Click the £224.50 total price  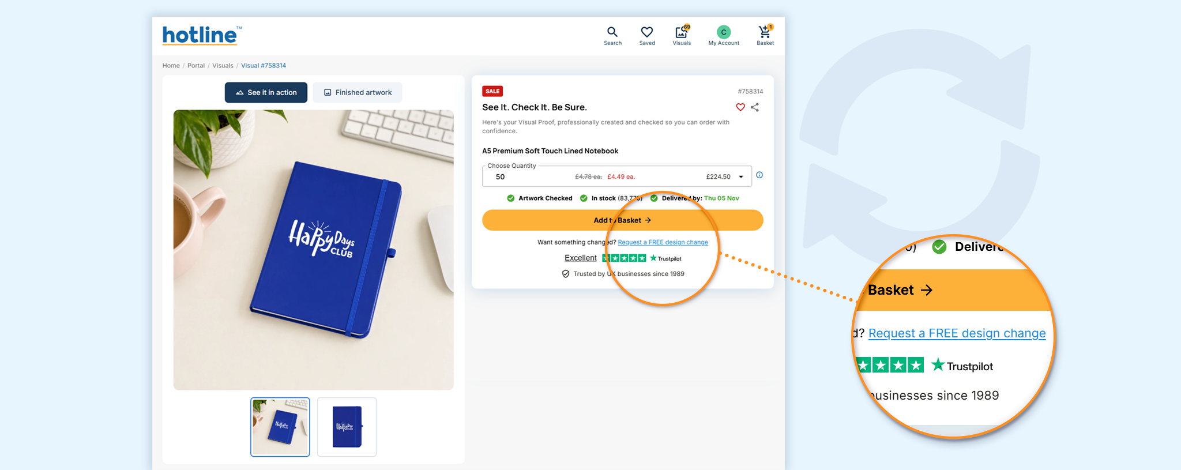click(719, 177)
